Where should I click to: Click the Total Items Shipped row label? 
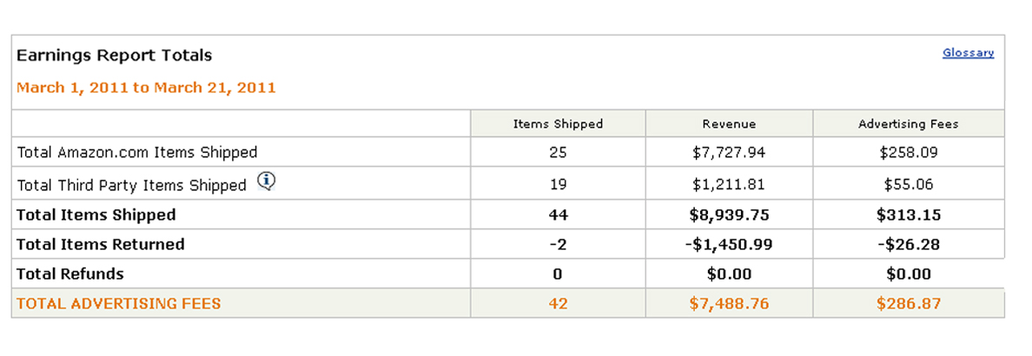tap(96, 215)
